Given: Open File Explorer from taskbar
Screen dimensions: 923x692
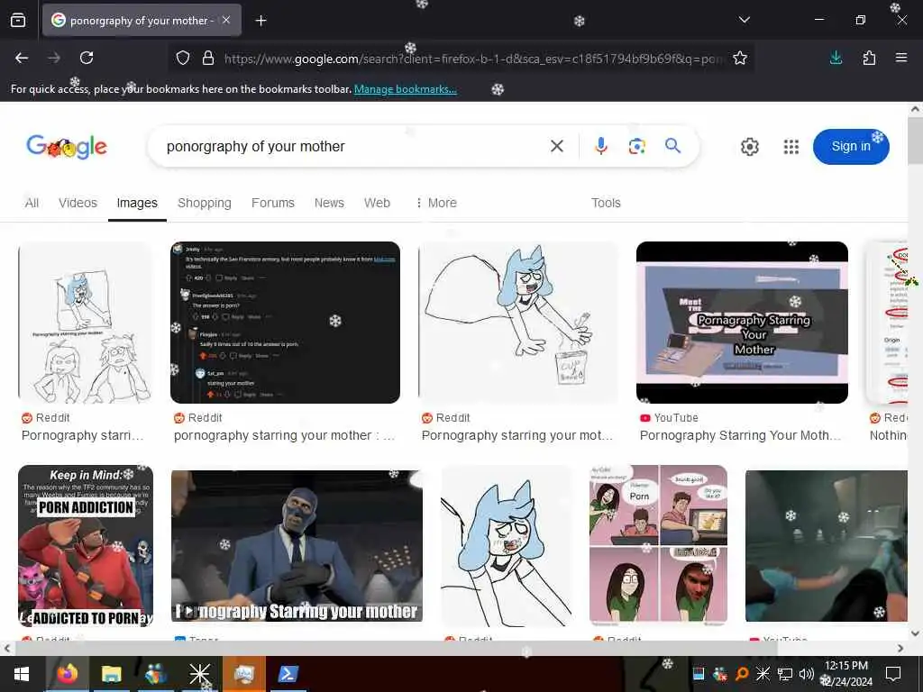Looking at the screenshot, I should point(111,674).
